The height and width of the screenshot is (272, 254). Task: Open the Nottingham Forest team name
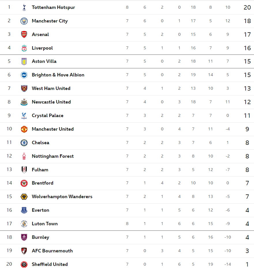click(53, 156)
